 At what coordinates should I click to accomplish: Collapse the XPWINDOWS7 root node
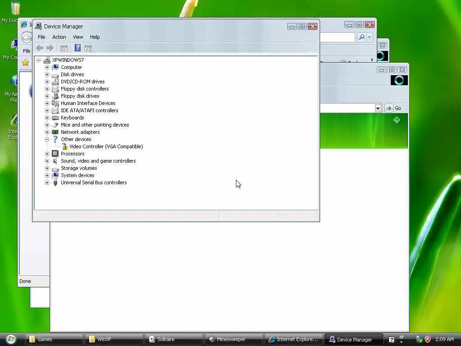click(x=39, y=60)
